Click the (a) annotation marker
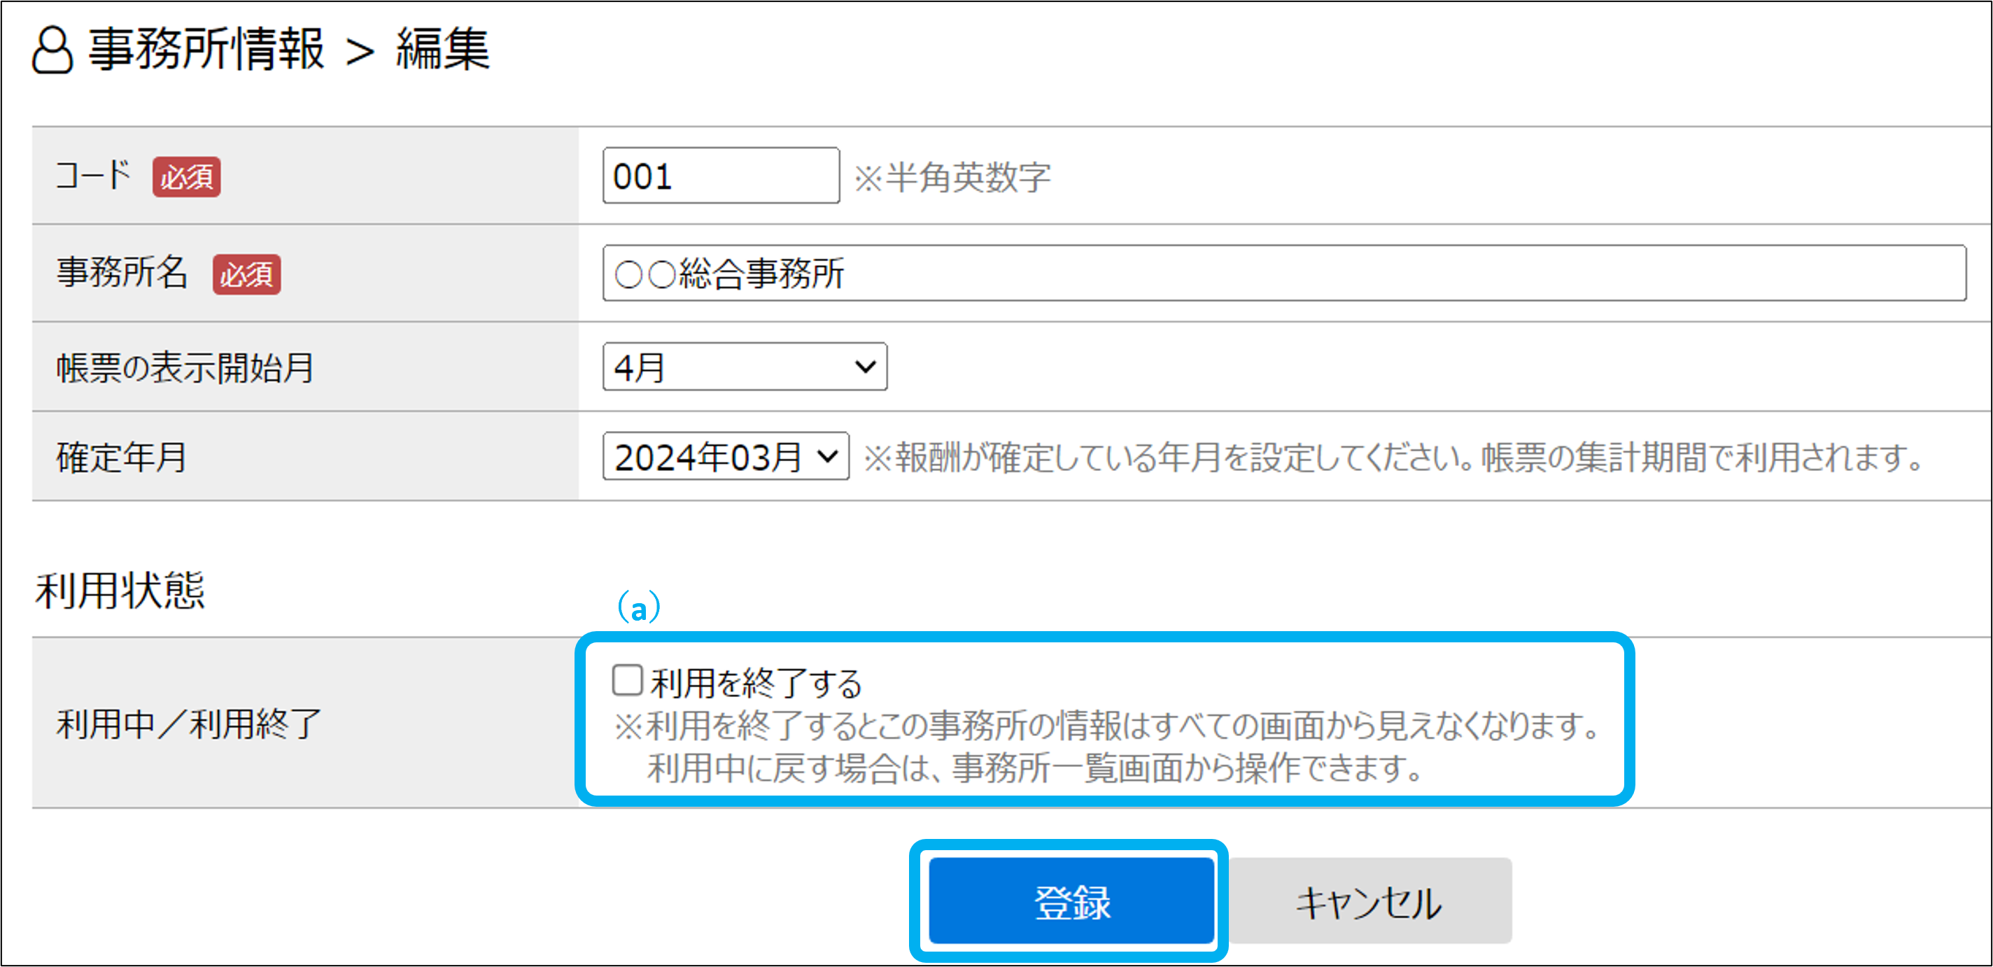 (x=638, y=607)
